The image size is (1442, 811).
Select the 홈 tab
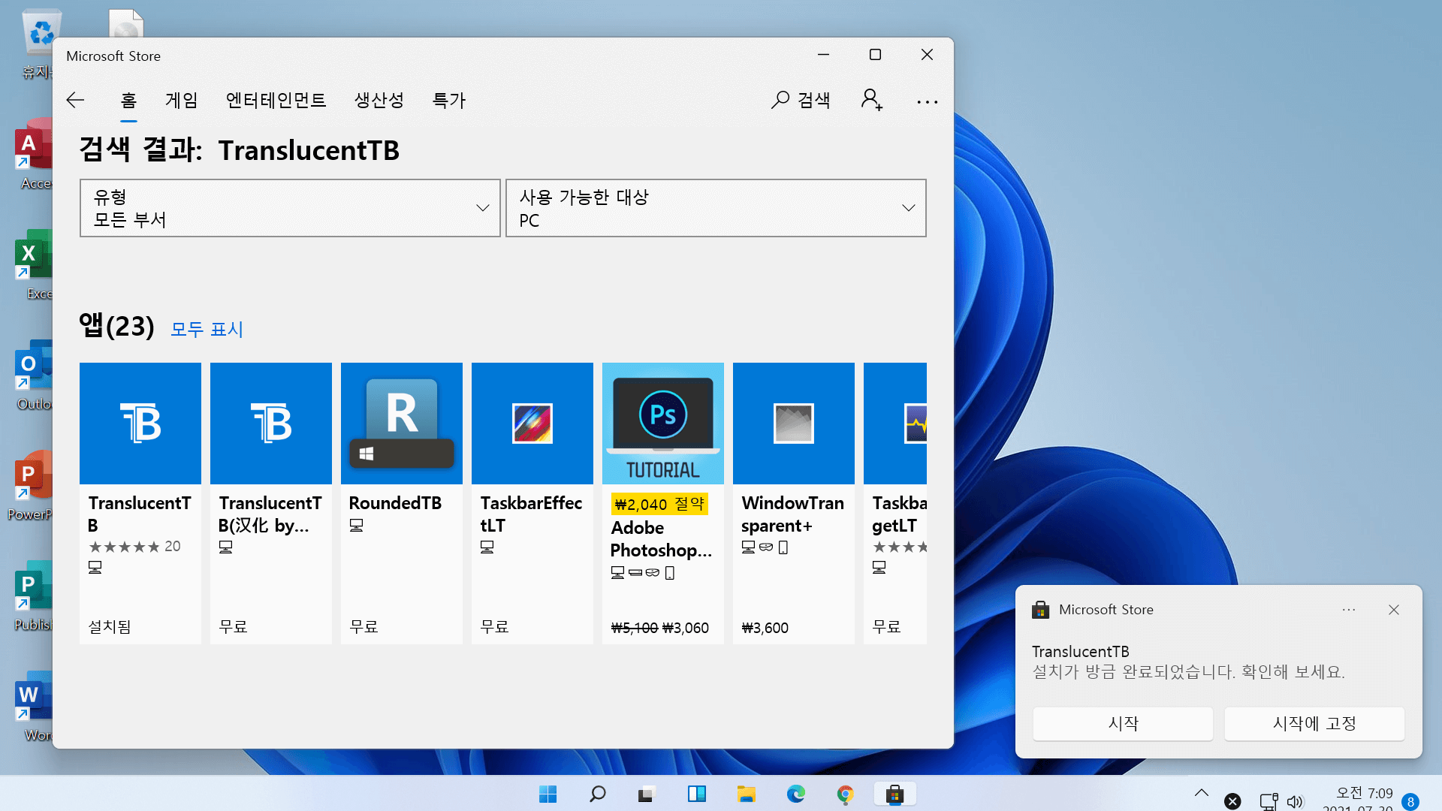[128, 100]
